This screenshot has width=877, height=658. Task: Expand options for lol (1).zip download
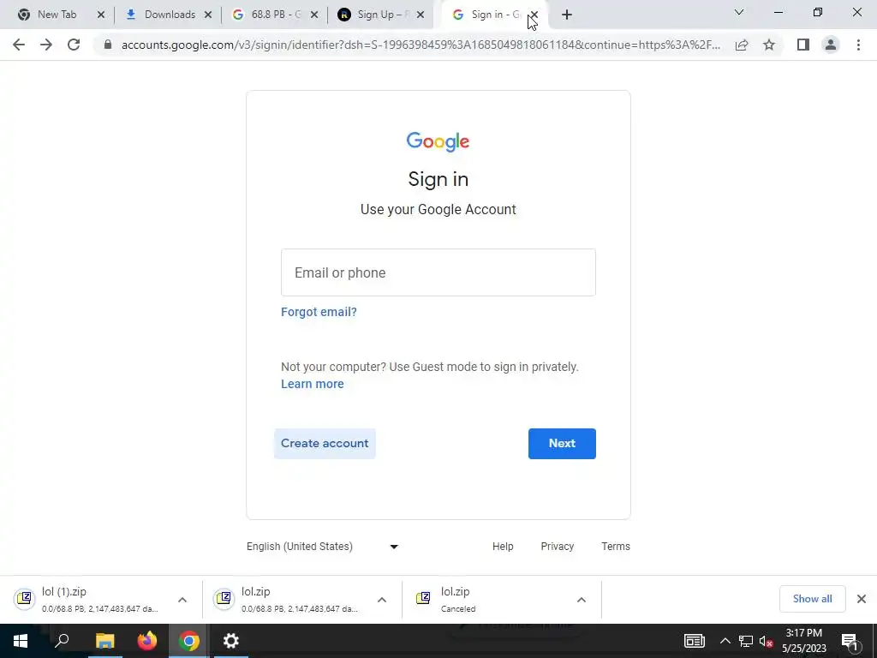pyautogui.click(x=182, y=600)
